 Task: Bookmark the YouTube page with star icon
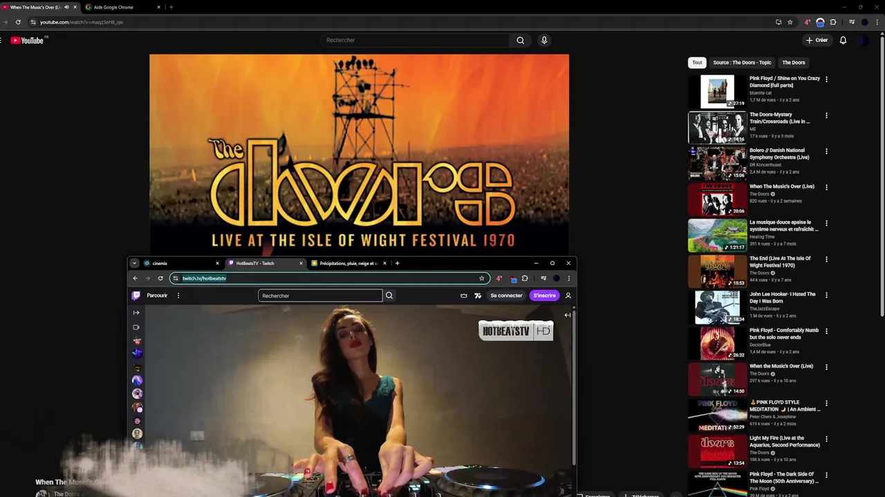[790, 22]
